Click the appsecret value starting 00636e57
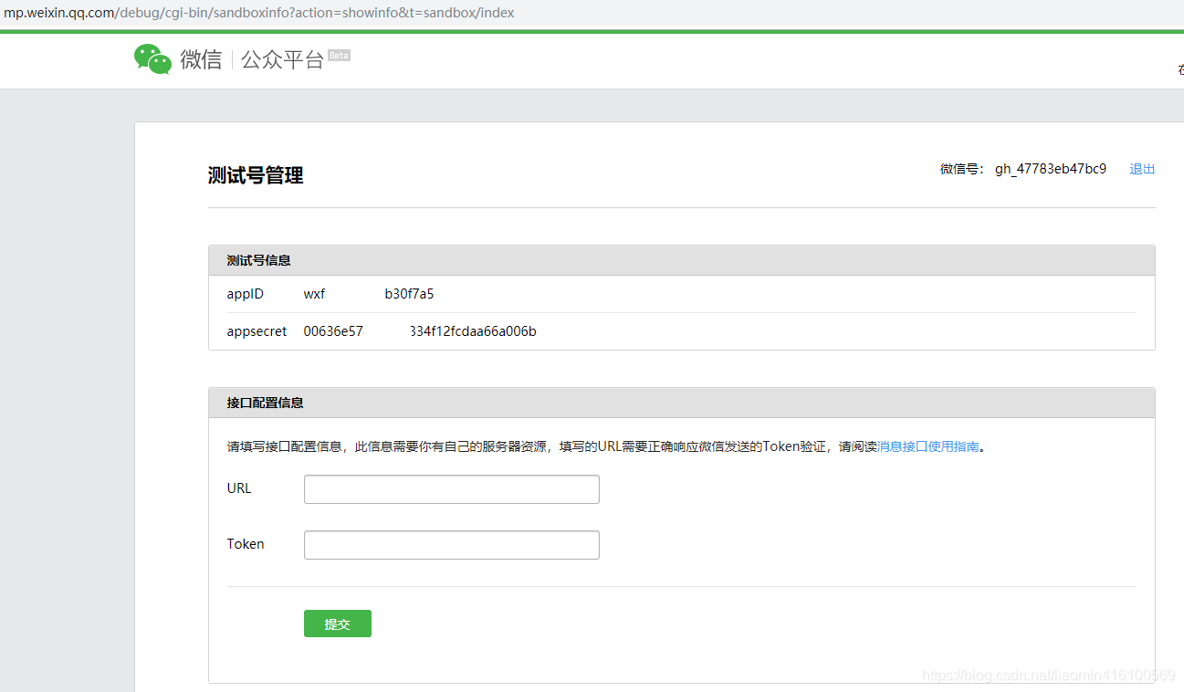Image resolution: width=1184 pixels, height=692 pixels. pos(333,331)
